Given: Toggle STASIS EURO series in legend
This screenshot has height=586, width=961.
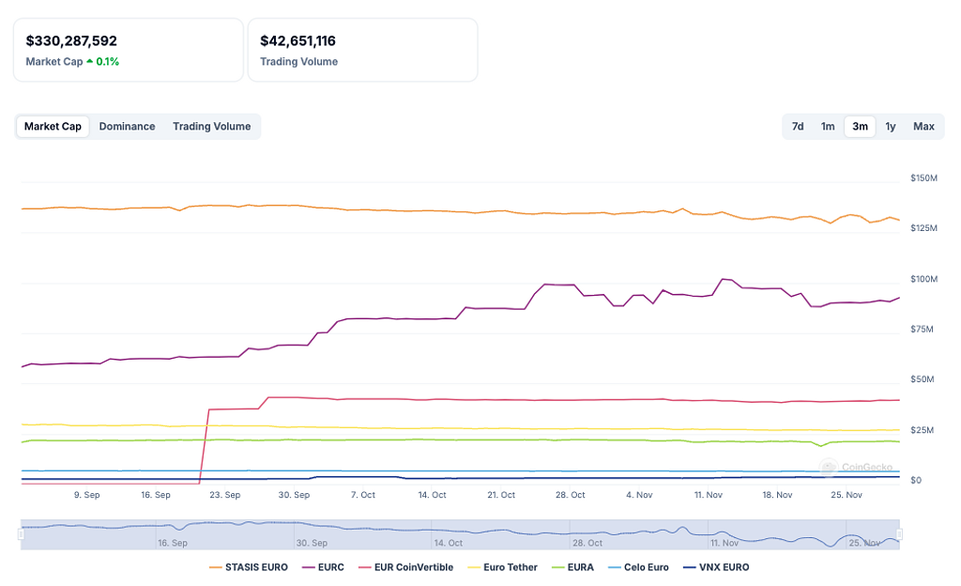Looking at the screenshot, I should pyautogui.click(x=248, y=567).
